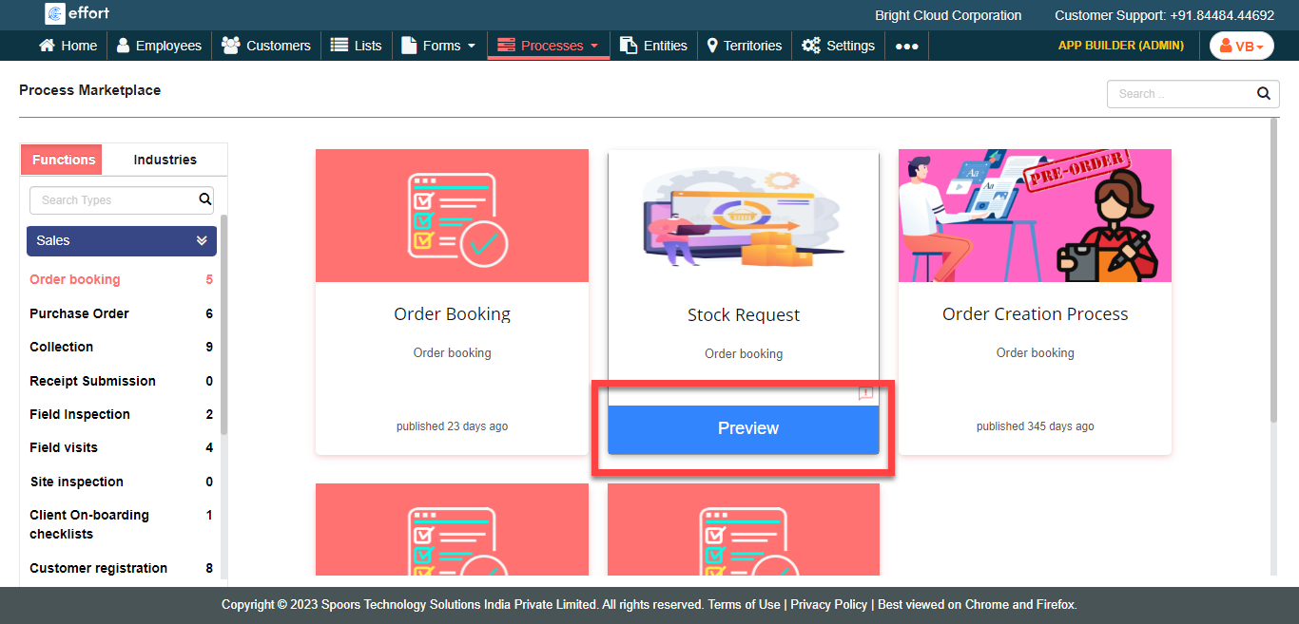Click the magnifier icon in marketplace search
Image resolution: width=1299 pixels, height=624 pixels.
point(1263,93)
